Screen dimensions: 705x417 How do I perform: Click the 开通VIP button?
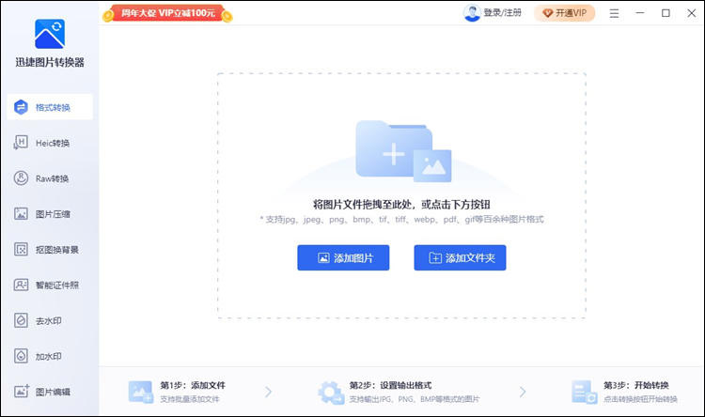click(x=565, y=13)
